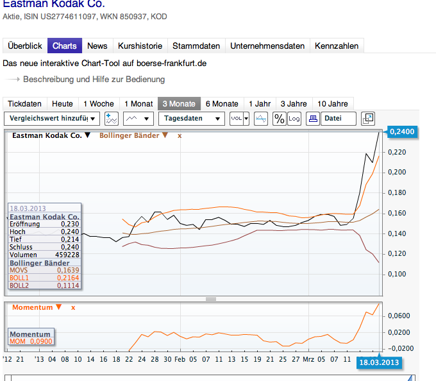Expand Bollinger Bänder options arrow

(165, 135)
